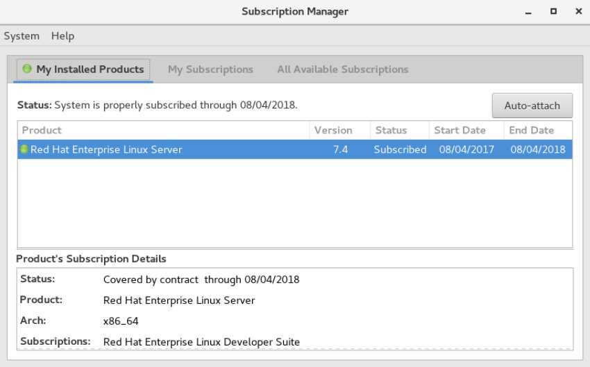Screen dimensions: 590x367
Task: Select Red Hat Enterprise Linux Server row
Action: click(294, 149)
